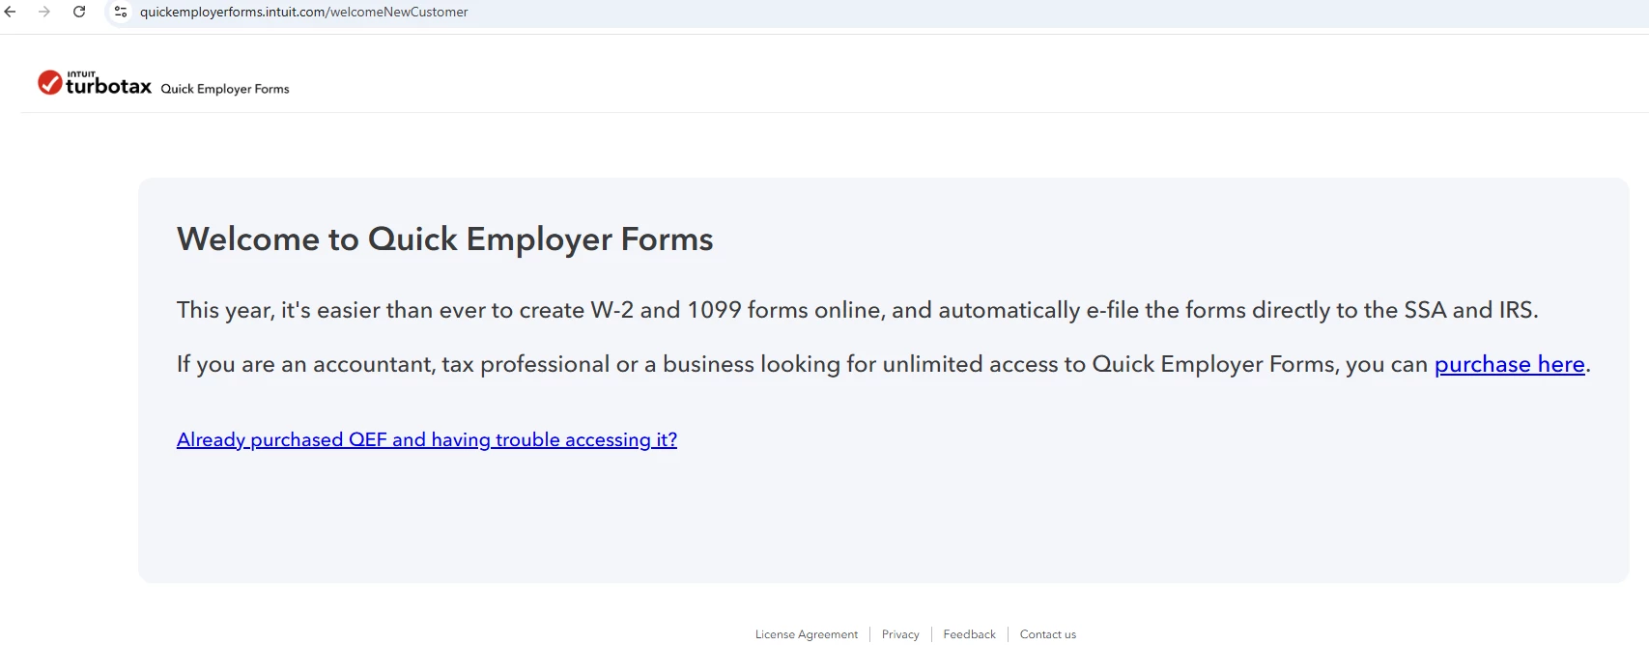Image resolution: width=1649 pixels, height=645 pixels.
Task: Open the Already purchased QEF trouble link
Action: tap(427, 439)
